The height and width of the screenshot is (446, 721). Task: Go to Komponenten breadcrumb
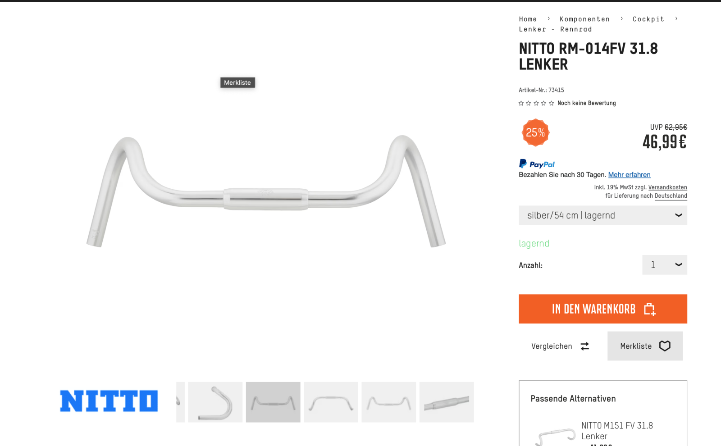click(584, 19)
